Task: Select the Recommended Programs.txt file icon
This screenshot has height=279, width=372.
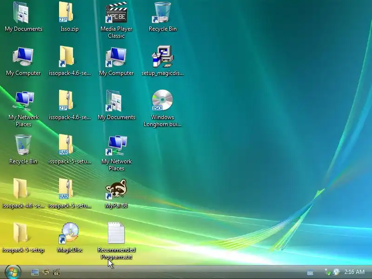Action: (x=116, y=233)
